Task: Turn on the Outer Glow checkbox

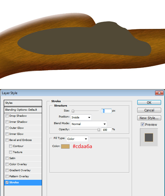Action: [7, 128]
